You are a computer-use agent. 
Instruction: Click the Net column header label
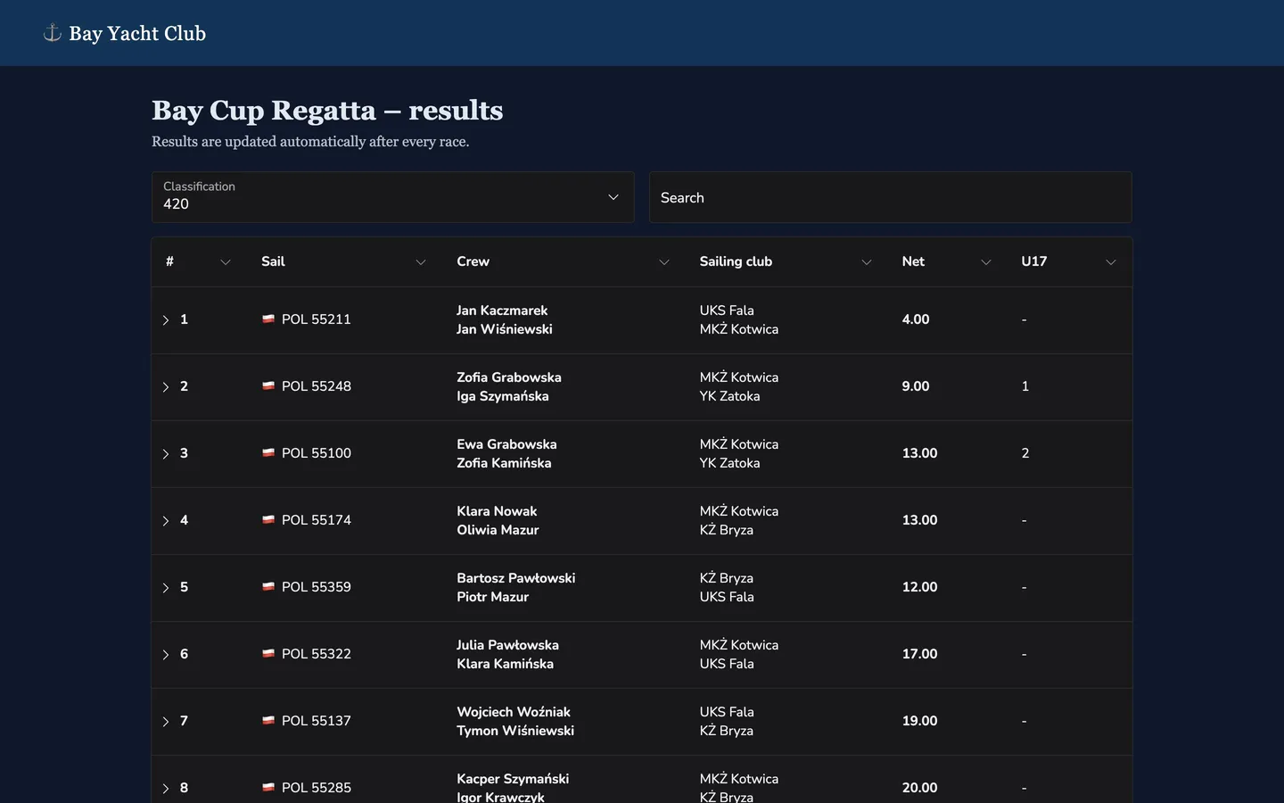point(913,261)
